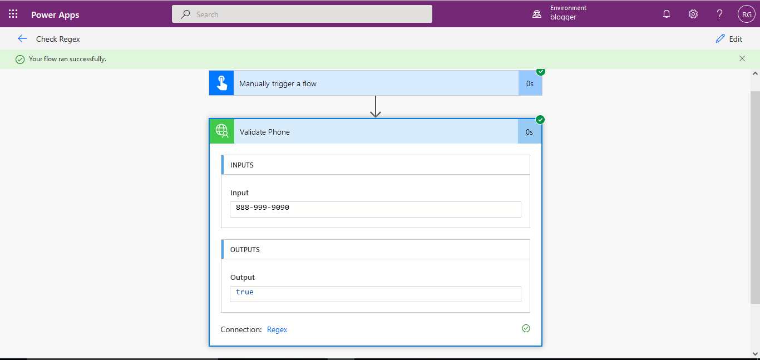This screenshot has height=360, width=760.
Task: Click the scrollbar up arrow
Action: pyautogui.click(x=755, y=74)
